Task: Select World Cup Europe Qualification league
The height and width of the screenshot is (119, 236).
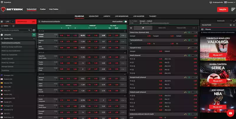Action: click(18, 47)
